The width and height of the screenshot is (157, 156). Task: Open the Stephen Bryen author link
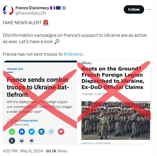(x=28, y=121)
